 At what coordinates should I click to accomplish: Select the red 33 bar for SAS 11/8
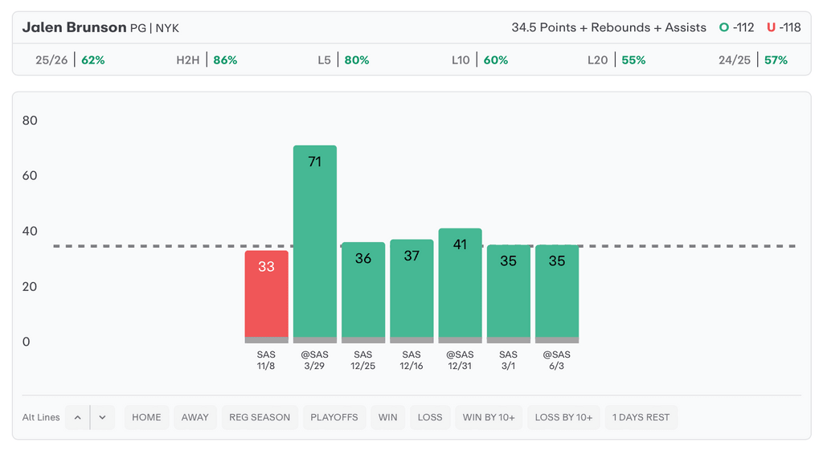(266, 297)
